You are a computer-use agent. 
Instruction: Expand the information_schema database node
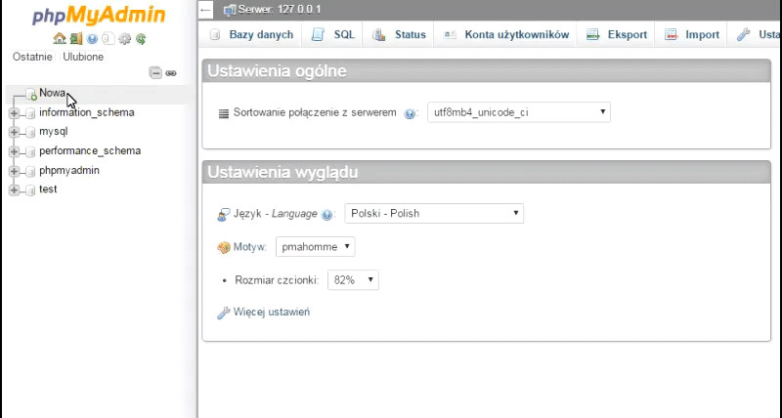[x=14, y=113]
